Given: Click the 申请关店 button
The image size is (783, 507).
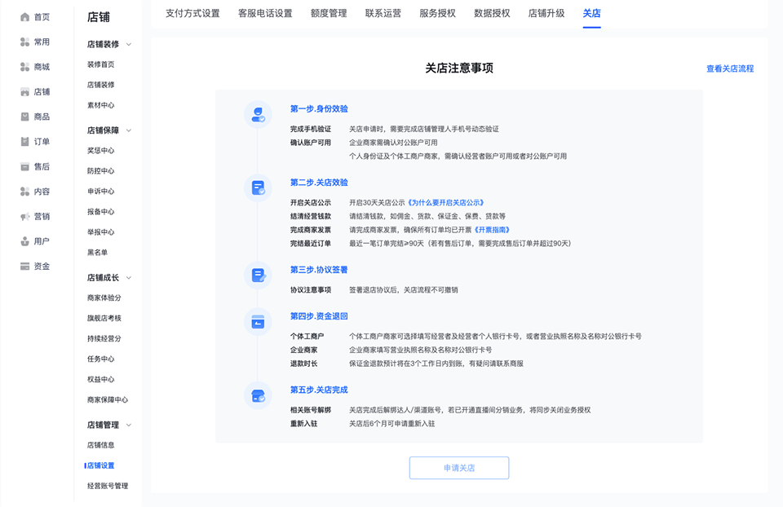Looking at the screenshot, I should pos(459,468).
